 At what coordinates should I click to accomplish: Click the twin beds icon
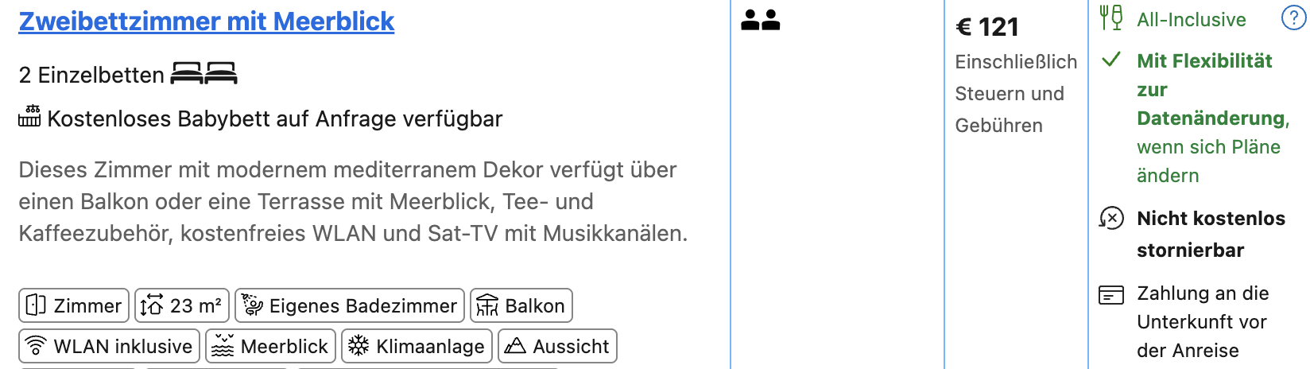(x=204, y=74)
